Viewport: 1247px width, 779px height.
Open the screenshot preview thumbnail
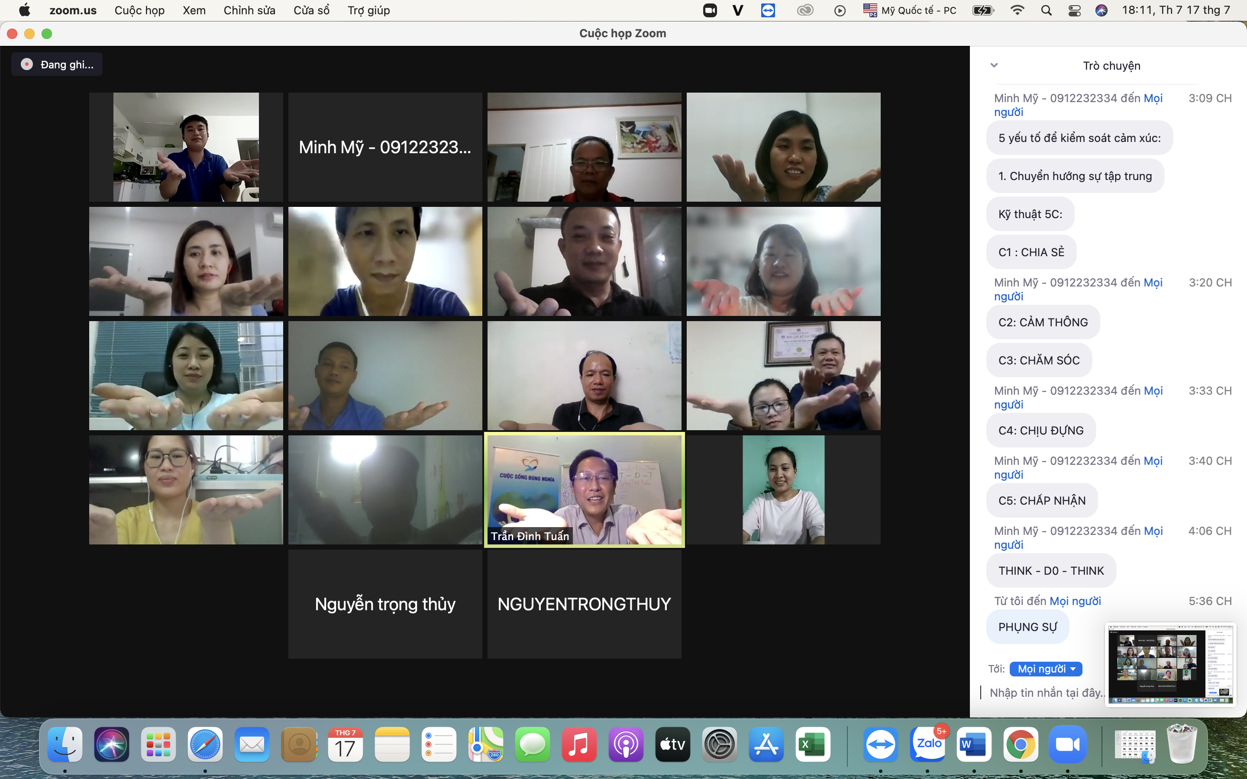point(1170,665)
